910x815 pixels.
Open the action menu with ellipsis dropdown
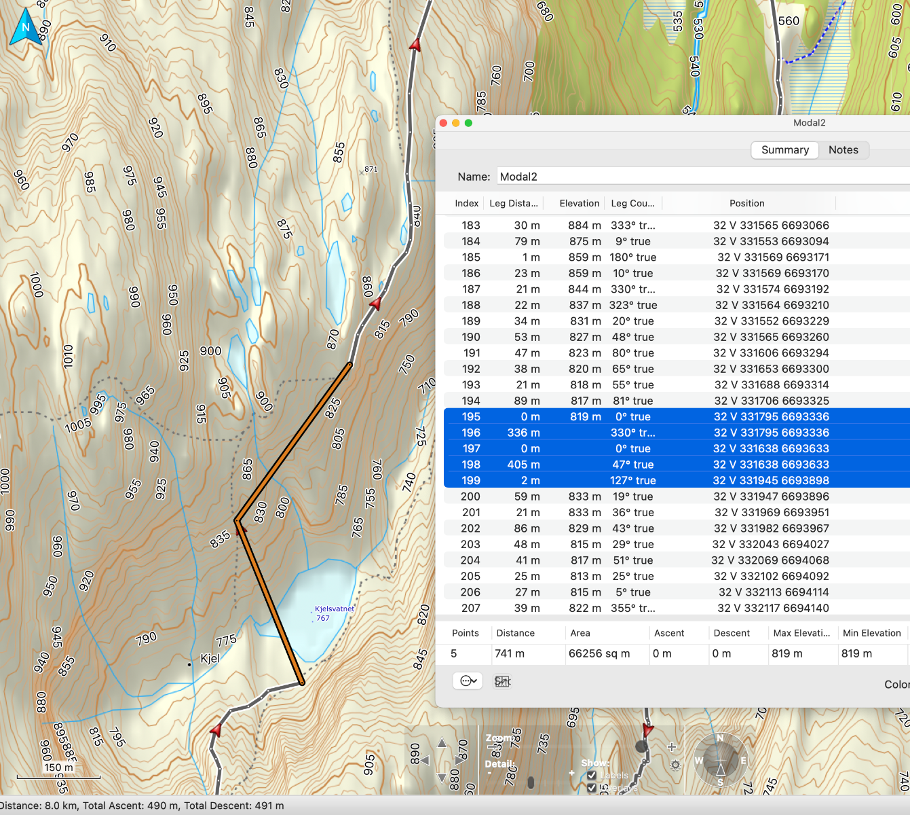pyautogui.click(x=468, y=681)
